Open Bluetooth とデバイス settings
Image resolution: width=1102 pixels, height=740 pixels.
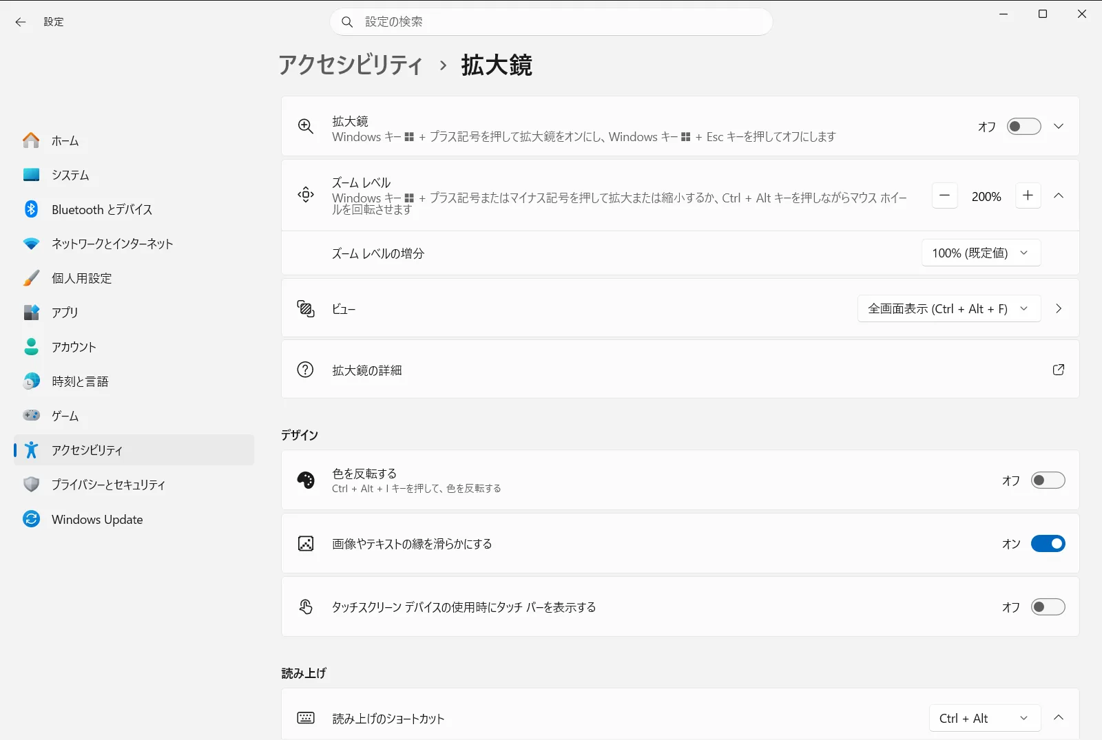[x=134, y=209]
